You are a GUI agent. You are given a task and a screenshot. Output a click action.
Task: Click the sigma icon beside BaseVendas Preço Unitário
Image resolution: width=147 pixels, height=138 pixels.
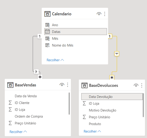(x=10, y=123)
